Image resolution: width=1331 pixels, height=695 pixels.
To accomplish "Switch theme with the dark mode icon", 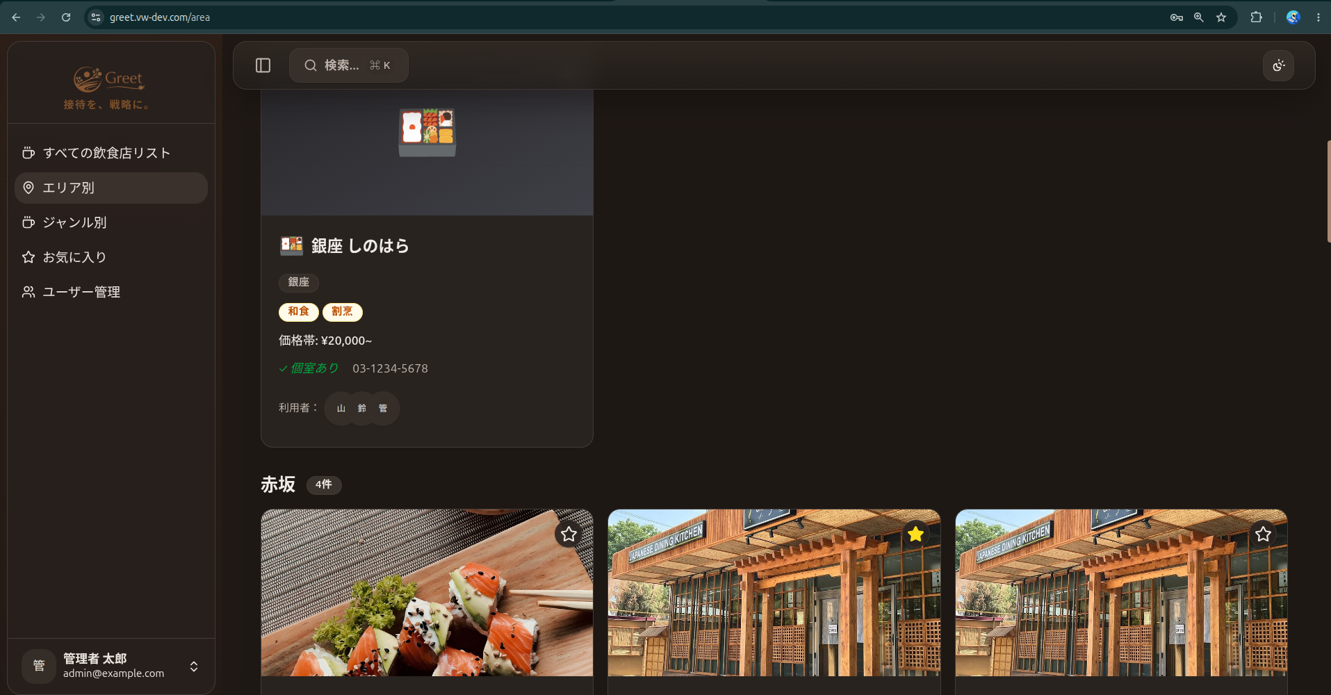I will tap(1278, 65).
